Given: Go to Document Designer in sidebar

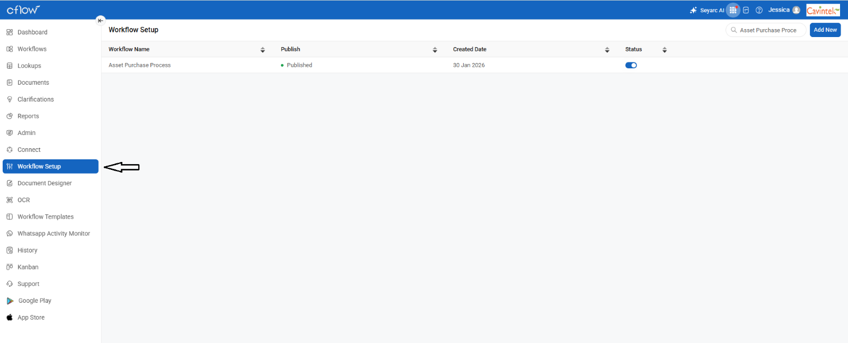Looking at the screenshot, I should (x=45, y=183).
